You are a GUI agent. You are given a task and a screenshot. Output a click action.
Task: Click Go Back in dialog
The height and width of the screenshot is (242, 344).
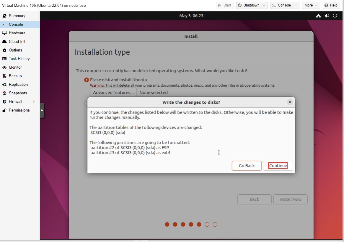click(247, 166)
